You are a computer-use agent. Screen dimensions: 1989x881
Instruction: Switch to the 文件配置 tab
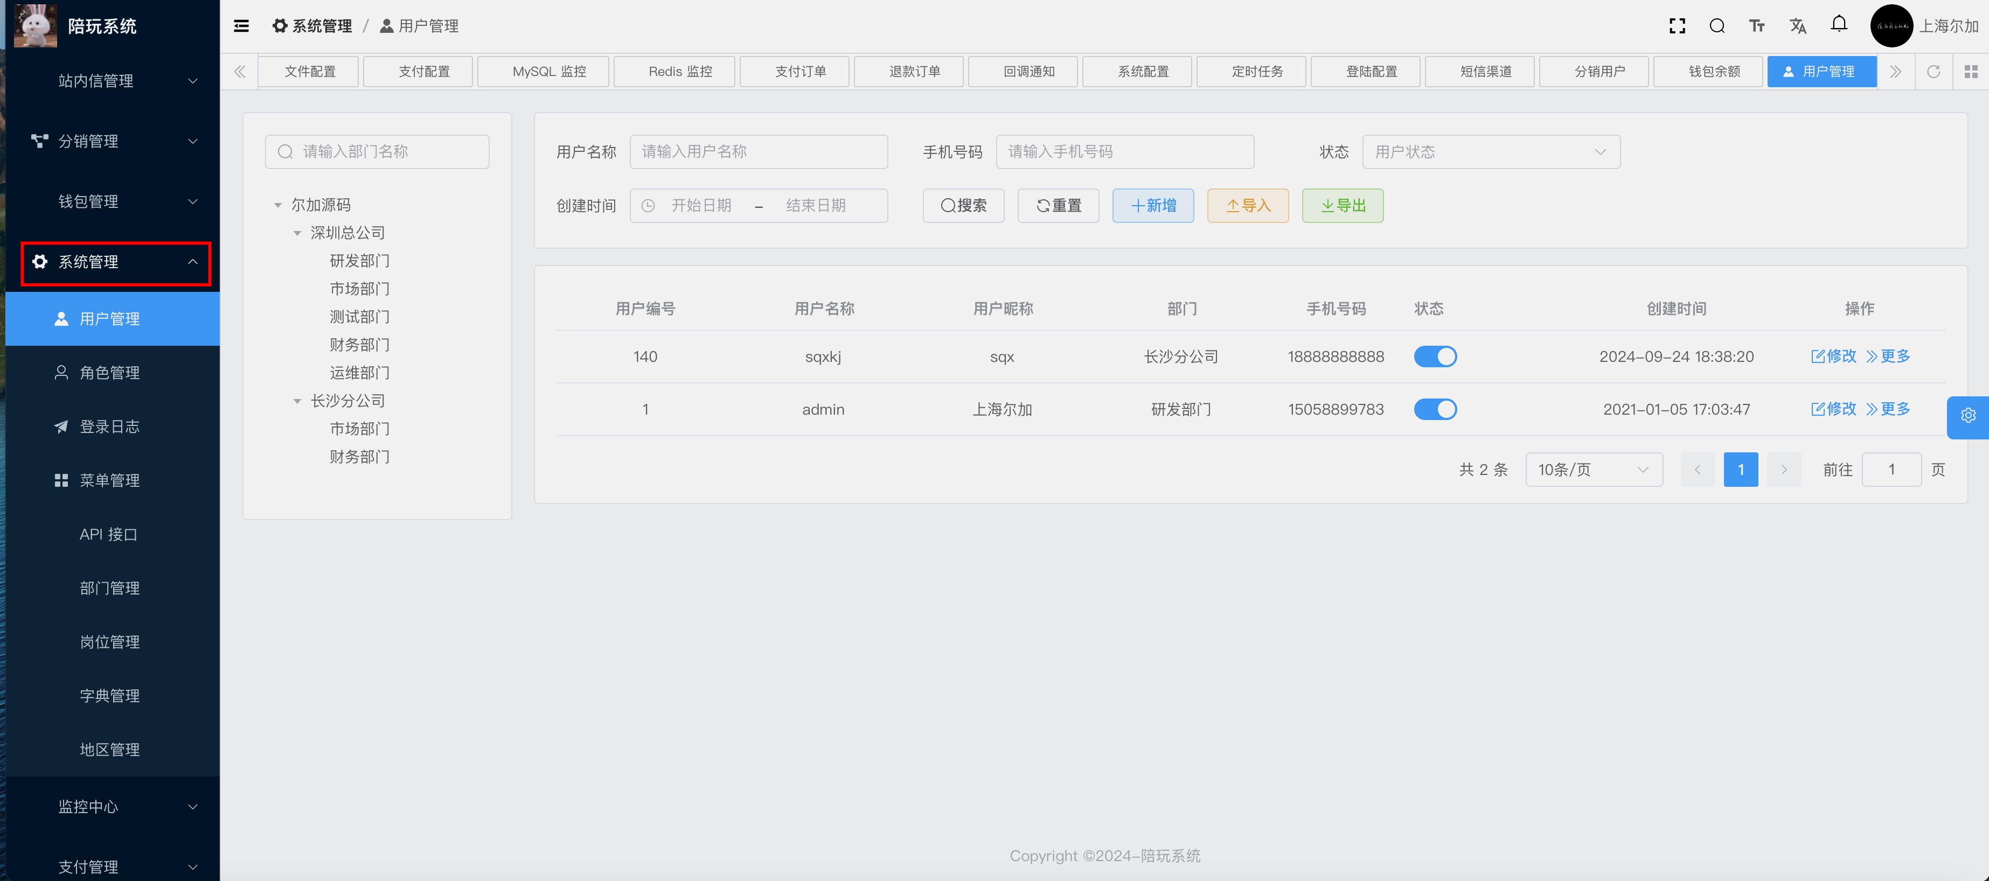pos(308,72)
